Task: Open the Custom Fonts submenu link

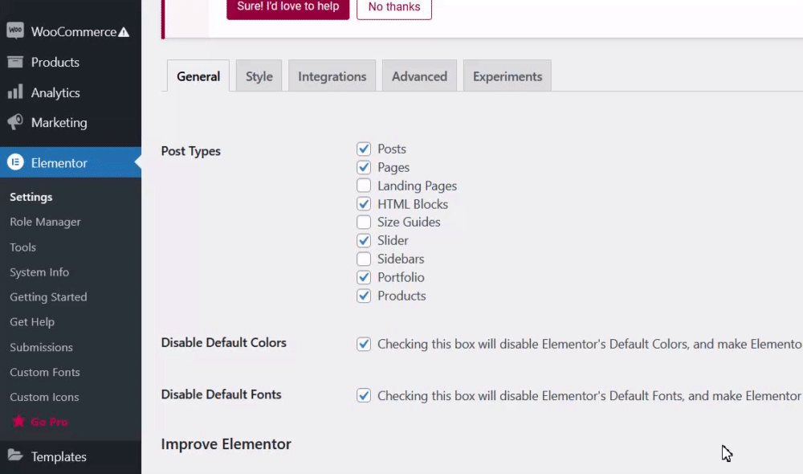Action: pos(45,372)
